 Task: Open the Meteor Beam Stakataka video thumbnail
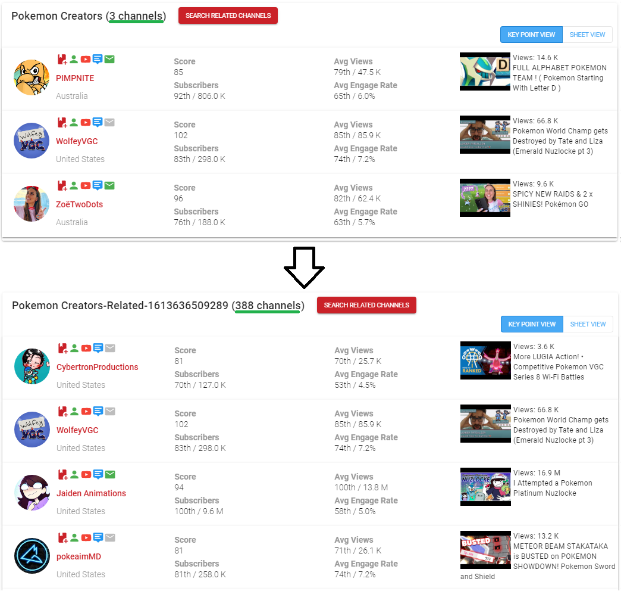pyautogui.click(x=485, y=550)
